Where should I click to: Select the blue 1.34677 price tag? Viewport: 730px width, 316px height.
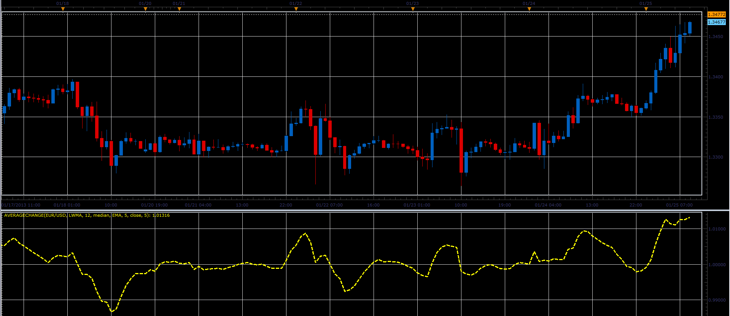(x=717, y=22)
